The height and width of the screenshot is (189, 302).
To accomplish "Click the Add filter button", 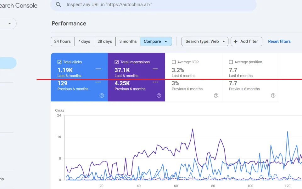I will (x=246, y=42).
